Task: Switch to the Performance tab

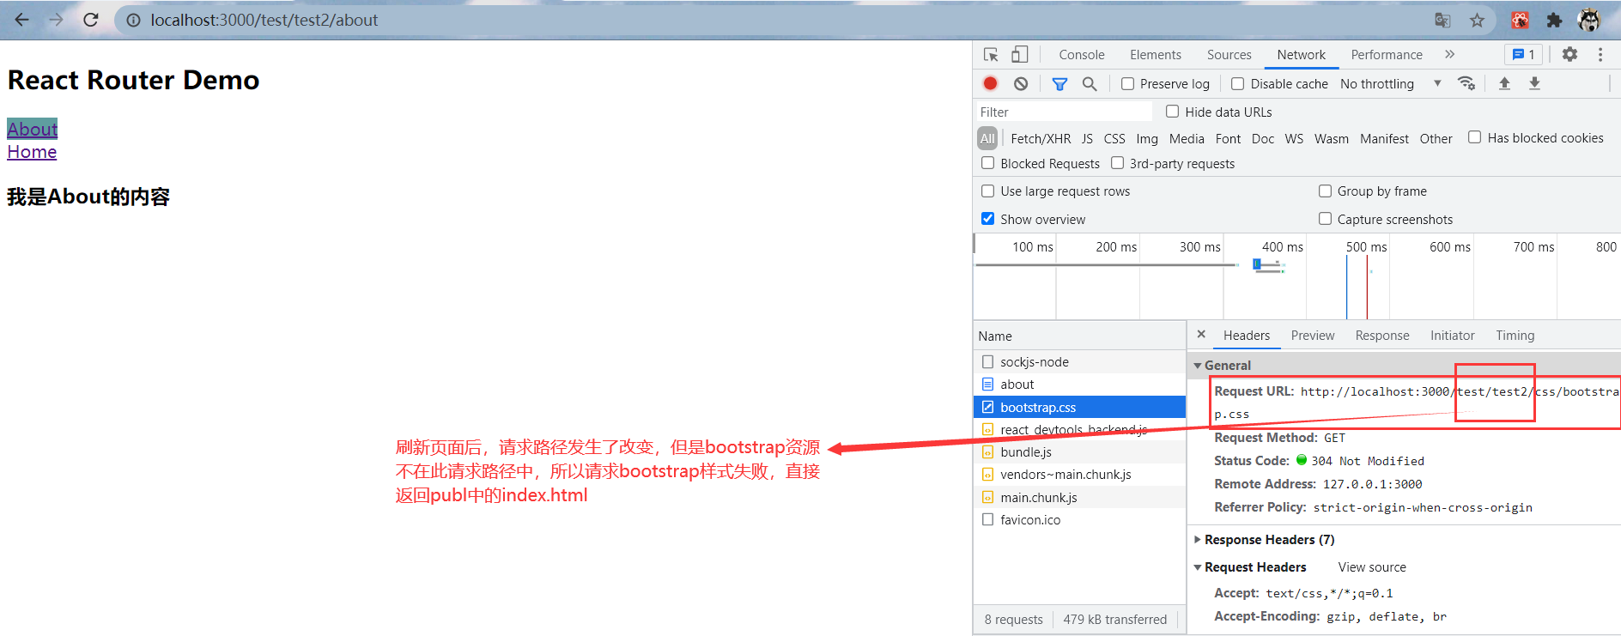Action: tap(1387, 54)
